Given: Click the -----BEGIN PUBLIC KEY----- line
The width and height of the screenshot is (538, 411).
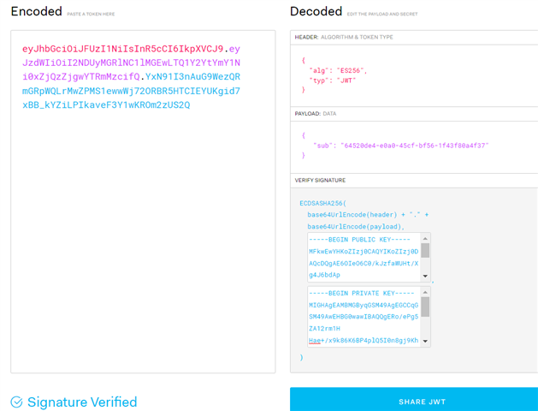Looking at the screenshot, I should (x=359, y=240).
